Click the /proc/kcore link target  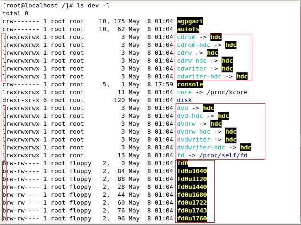click(x=227, y=92)
